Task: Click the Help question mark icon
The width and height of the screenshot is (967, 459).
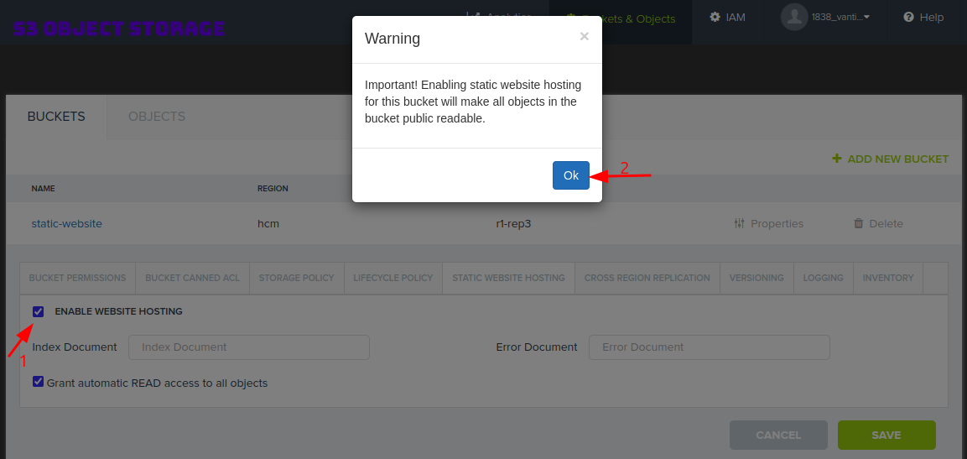Action: [908, 17]
